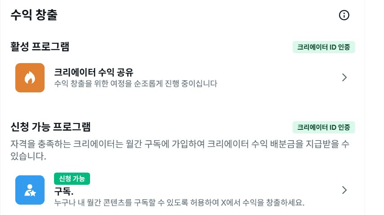
Task: Click the blank area between program sections
Action: [182, 107]
